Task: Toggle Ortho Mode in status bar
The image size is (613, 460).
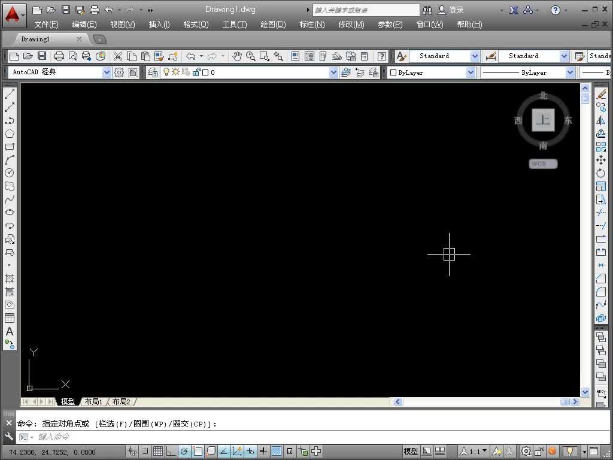Action: pyautogui.click(x=171, y=452)
